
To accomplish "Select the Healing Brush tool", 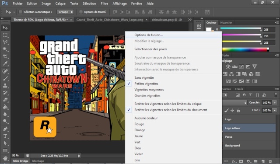I will pos(5,71).
